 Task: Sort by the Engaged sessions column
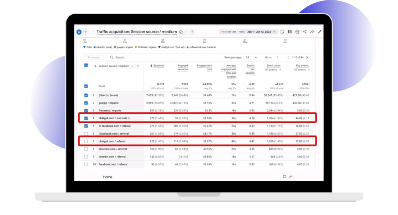click(x=183, y=67)
